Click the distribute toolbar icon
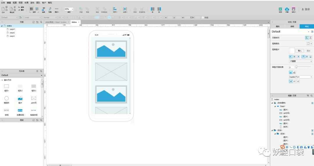Screen dimensions: 314x166 [x=125, y=9]
